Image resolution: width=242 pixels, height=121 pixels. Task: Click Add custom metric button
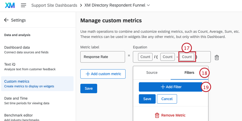tap(103, 74)
